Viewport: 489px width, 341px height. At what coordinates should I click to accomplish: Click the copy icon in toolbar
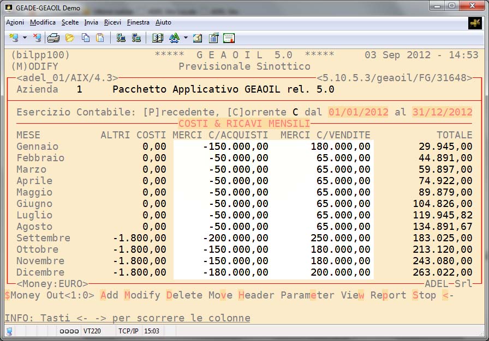coord(86,38)
